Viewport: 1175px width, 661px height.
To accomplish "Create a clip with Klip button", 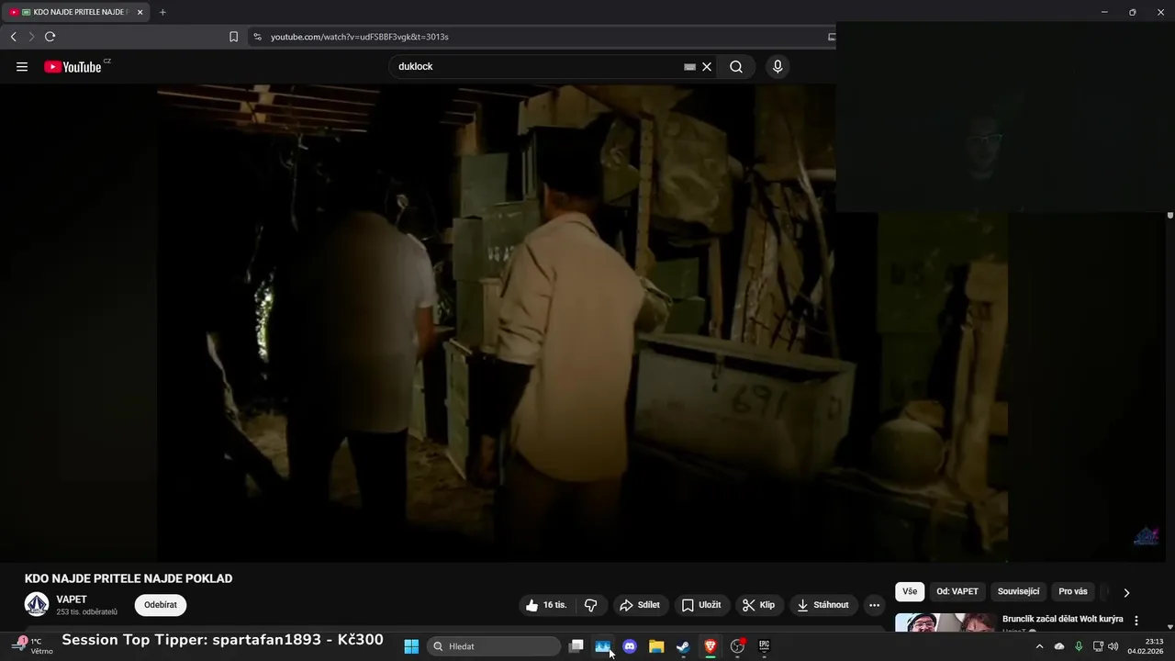I will (759, 605).
